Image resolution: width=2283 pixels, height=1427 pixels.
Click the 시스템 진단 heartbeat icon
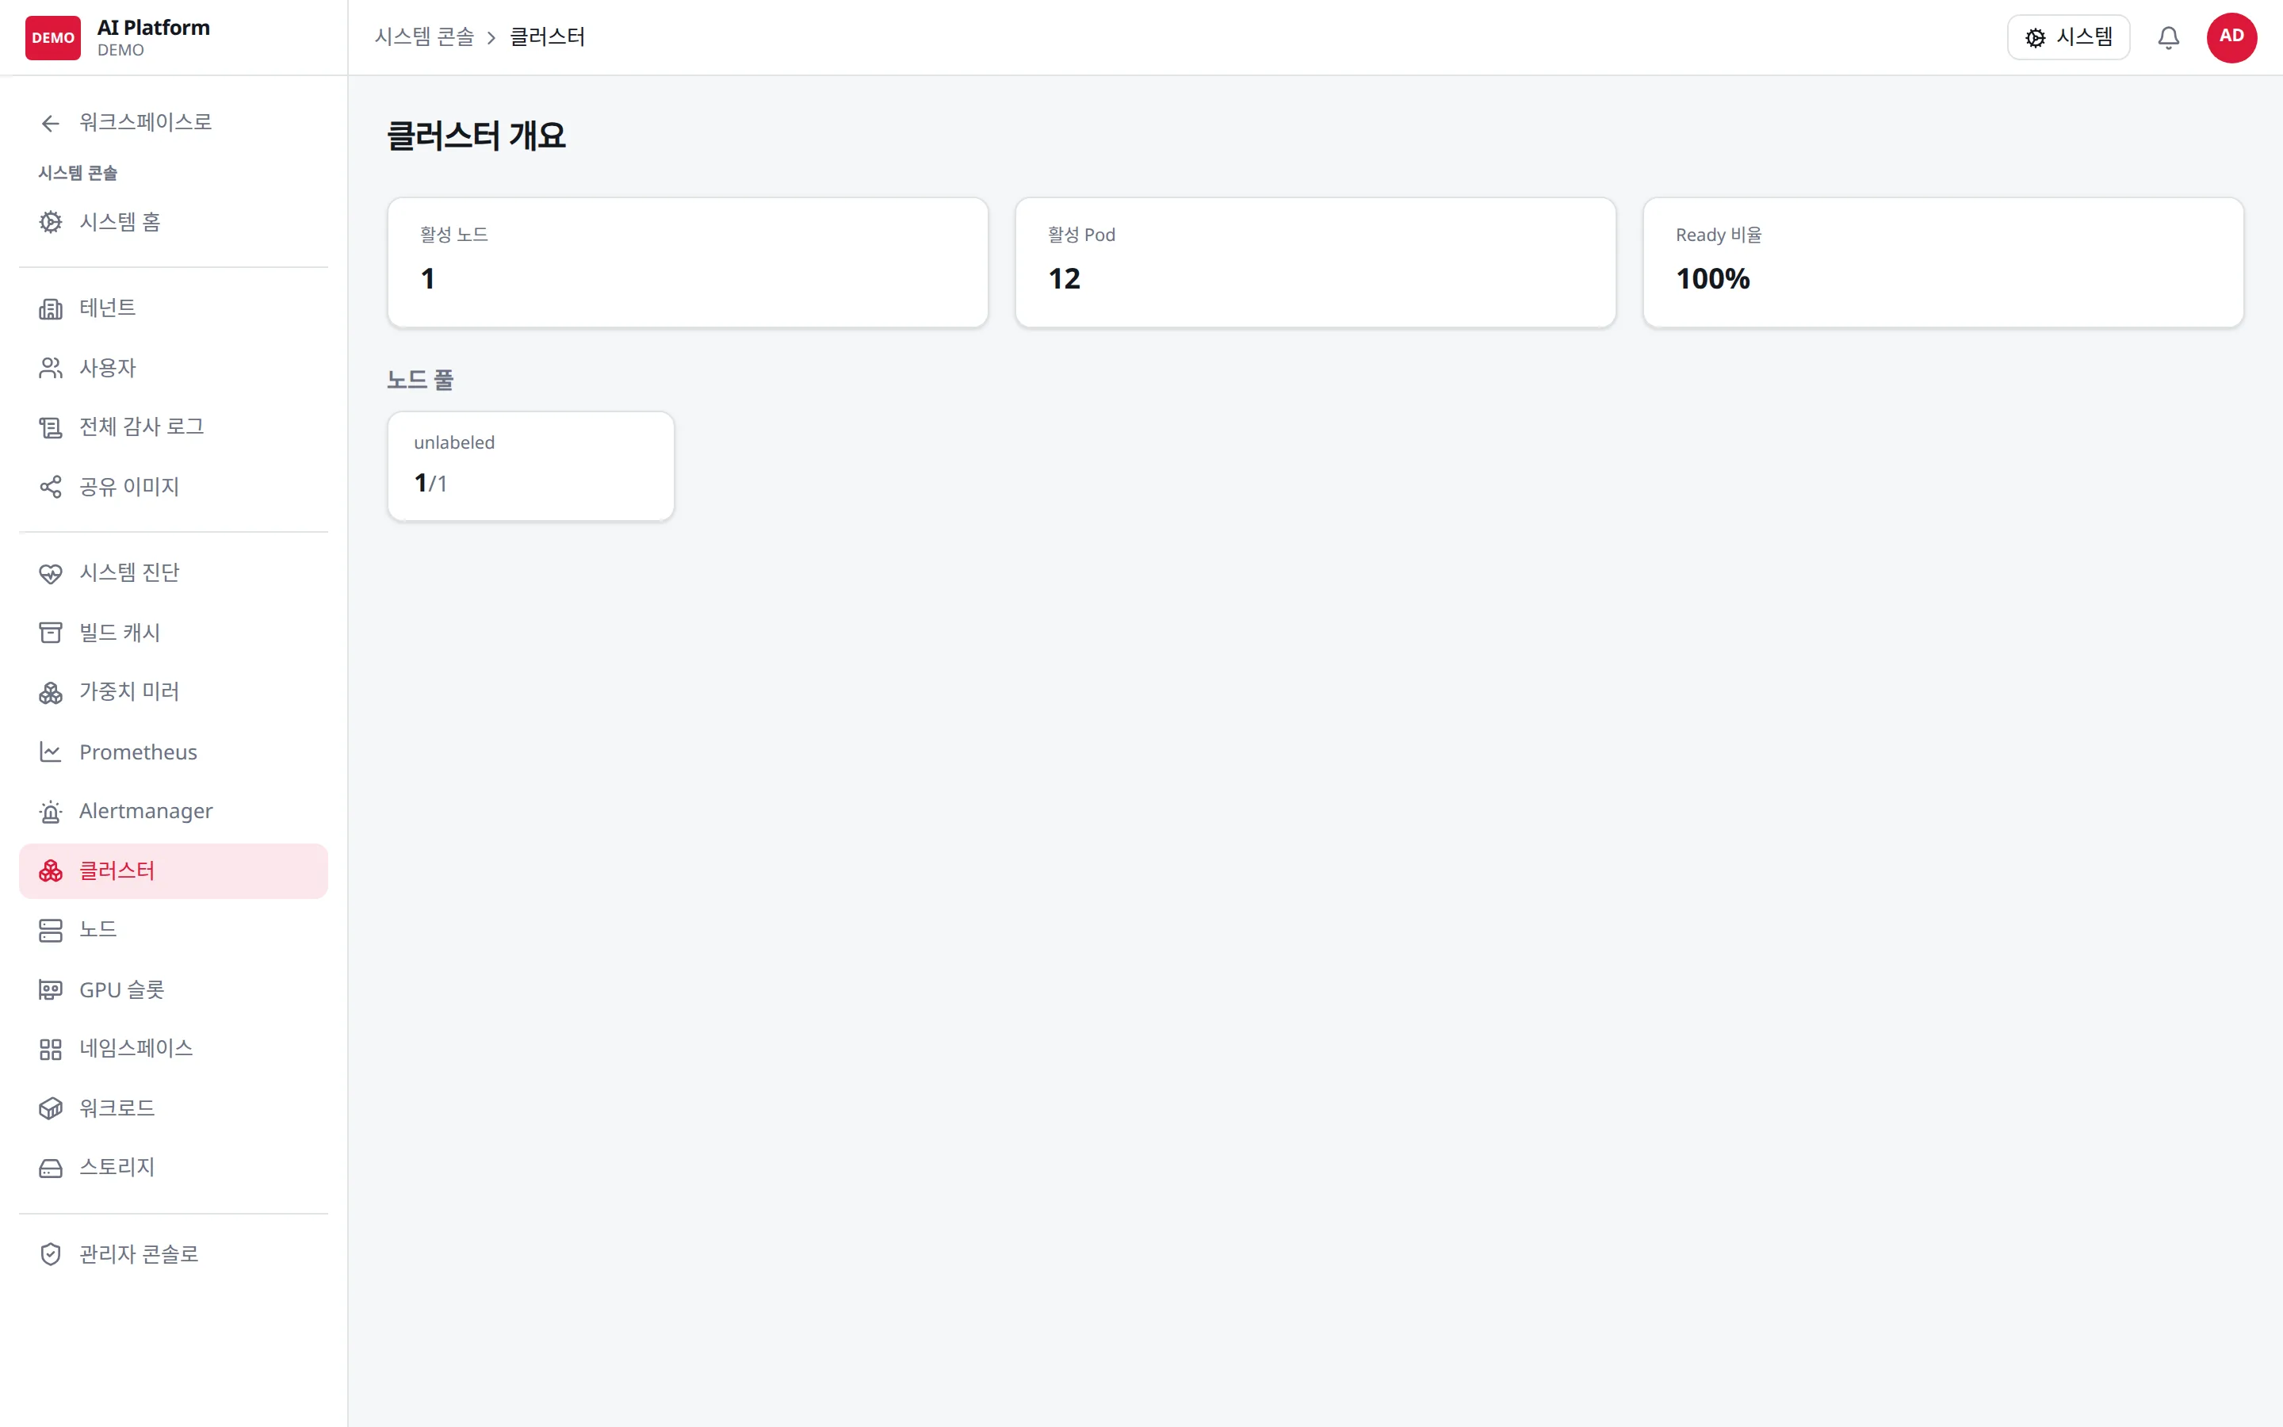point(51,573)
